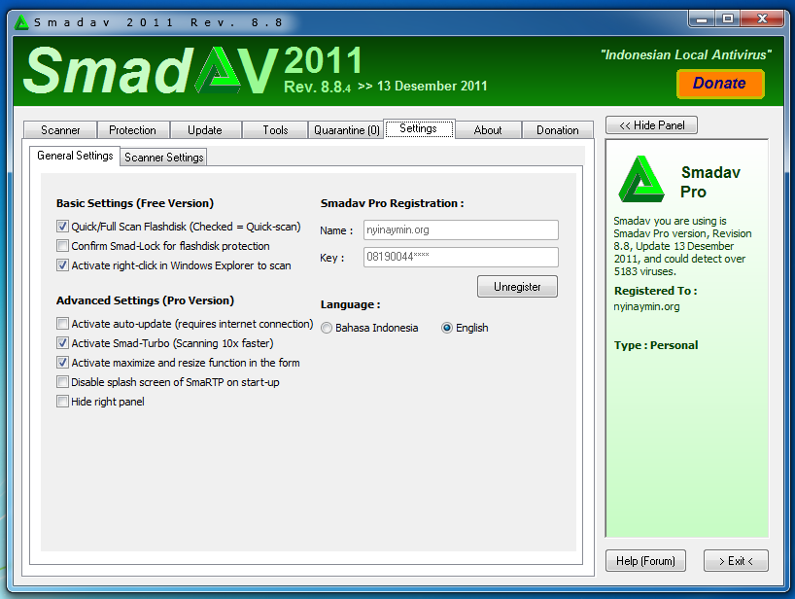Uncheck Activate maximize and resize function
Image resolution: width=795 pixels, height=599 pixels.
(62, 362)
